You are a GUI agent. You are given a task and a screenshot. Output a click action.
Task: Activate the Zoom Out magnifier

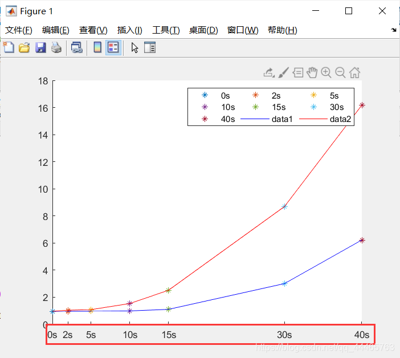point(340,73)
